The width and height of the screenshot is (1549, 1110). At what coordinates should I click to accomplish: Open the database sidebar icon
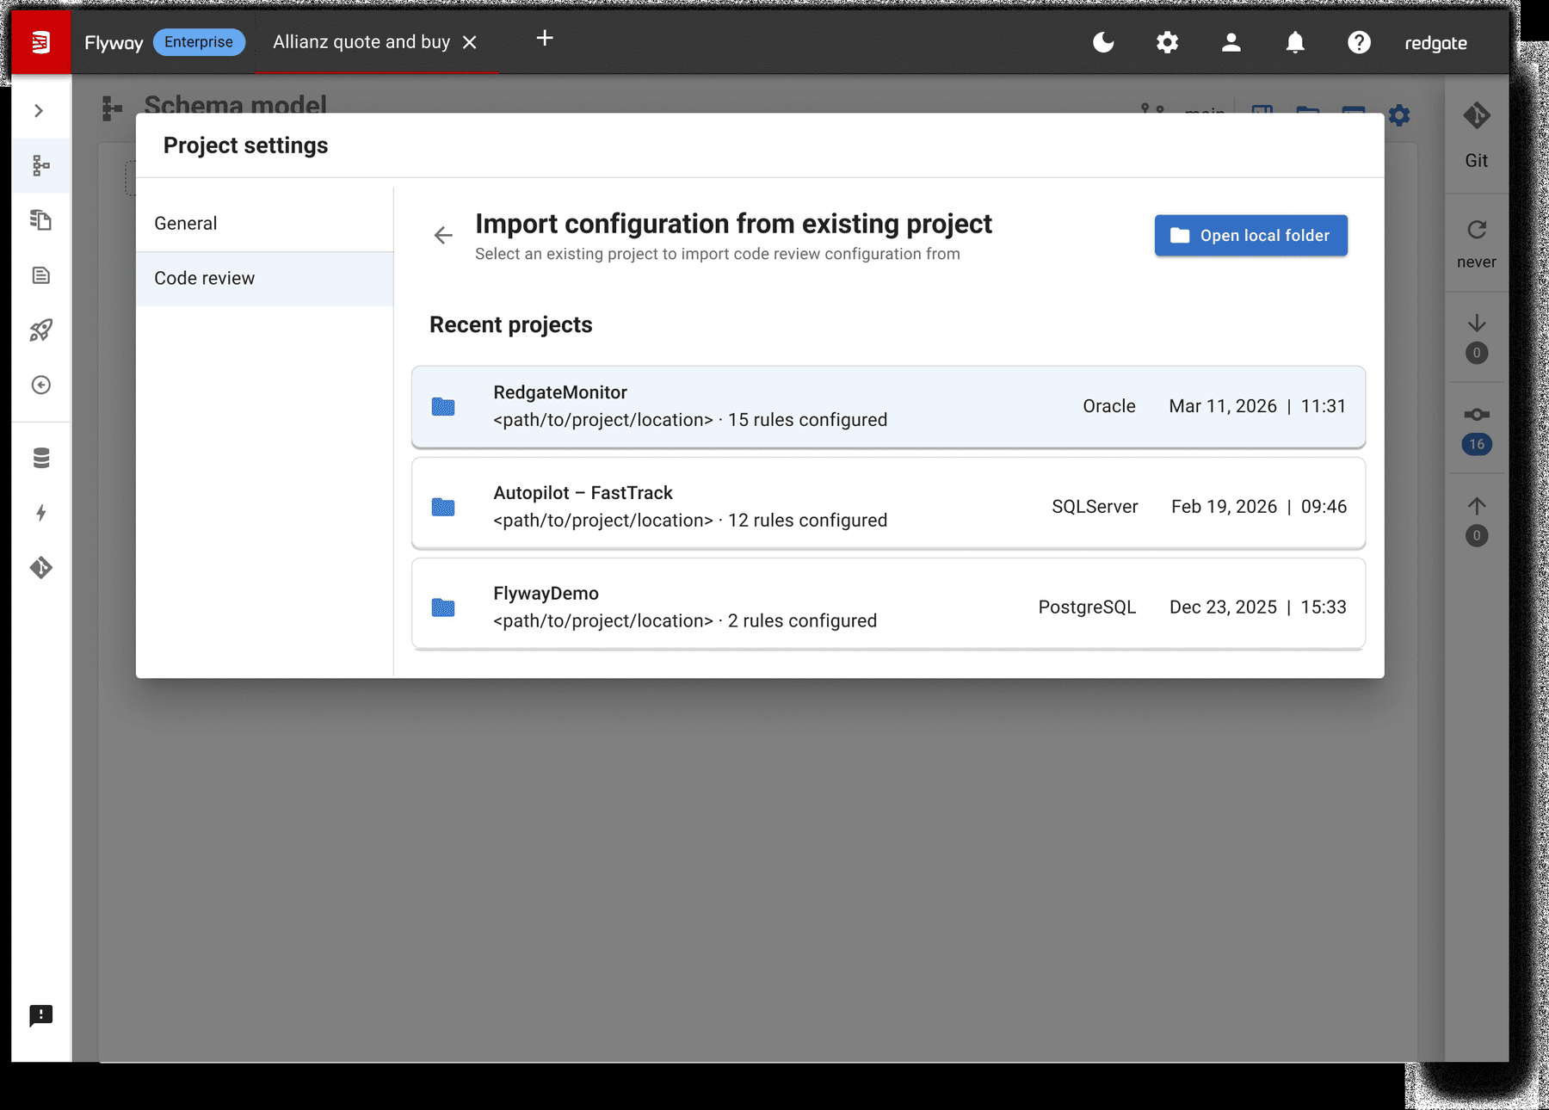[x=40, y=458]
